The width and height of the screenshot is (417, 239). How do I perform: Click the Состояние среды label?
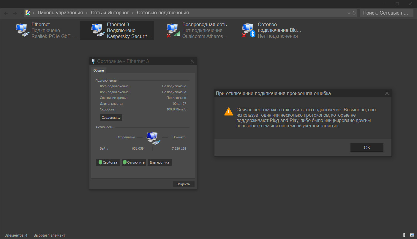pyautogui.click(x=114, y=98)
